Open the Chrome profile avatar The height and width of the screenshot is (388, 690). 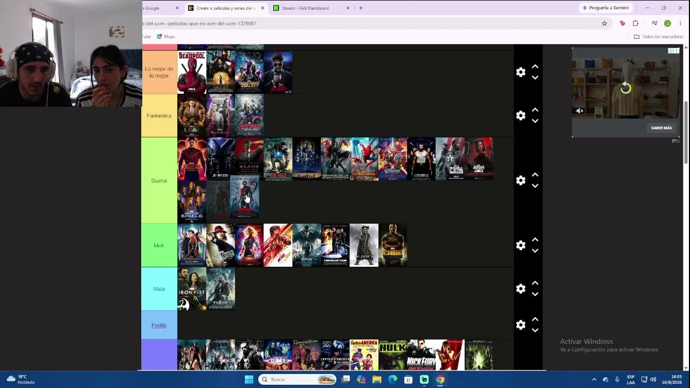[667, 23]
